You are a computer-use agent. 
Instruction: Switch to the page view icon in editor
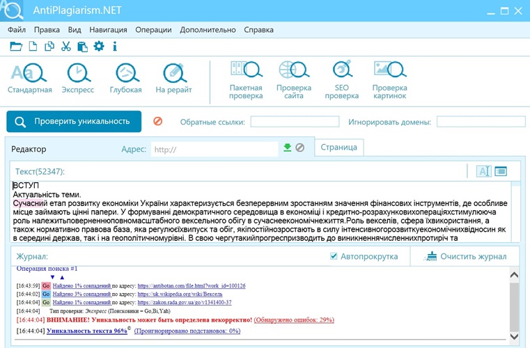tap(501, 171)
